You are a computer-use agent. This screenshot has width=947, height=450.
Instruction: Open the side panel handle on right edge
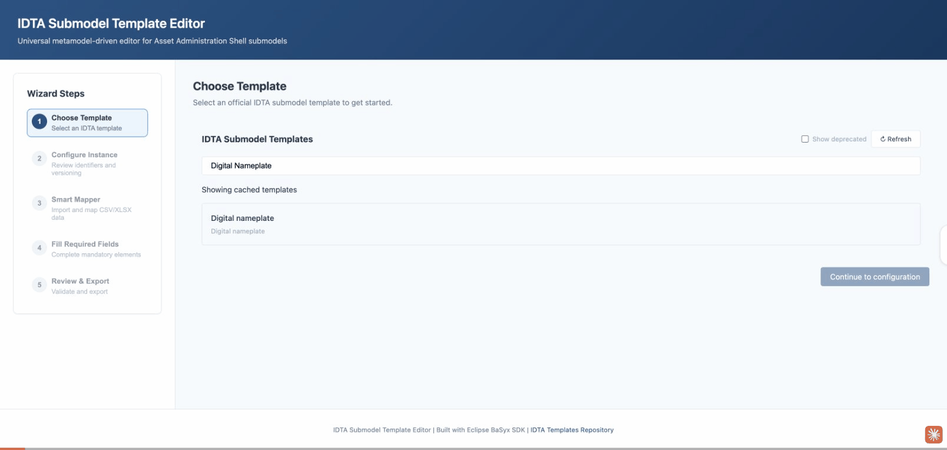pyautogui.click(x=943, y=244)
